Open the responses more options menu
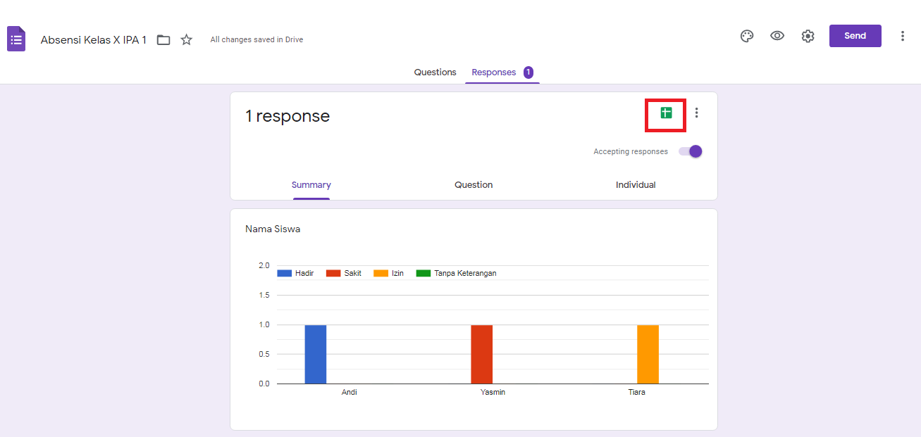 click(x=696, y=112)
